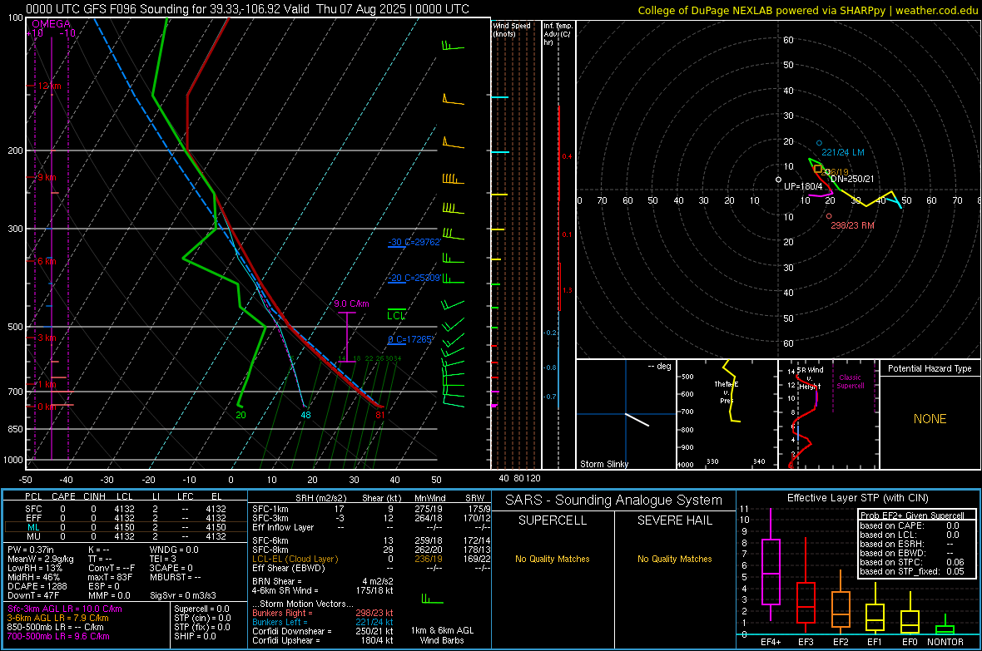Click the cyan wetbulb value 48

click(305, 414)
